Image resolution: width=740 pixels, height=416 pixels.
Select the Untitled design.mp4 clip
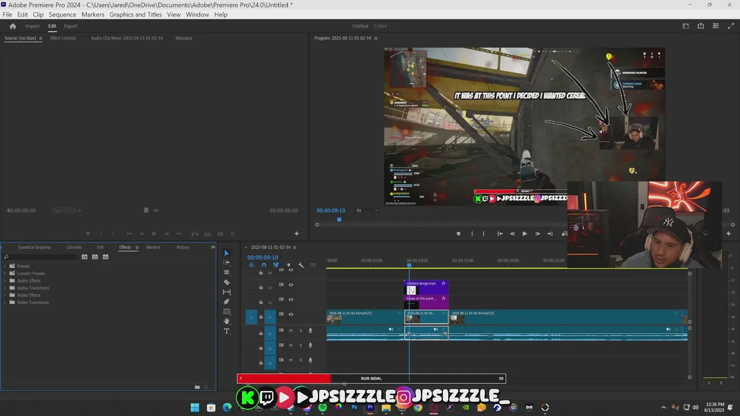click(426, 287)
